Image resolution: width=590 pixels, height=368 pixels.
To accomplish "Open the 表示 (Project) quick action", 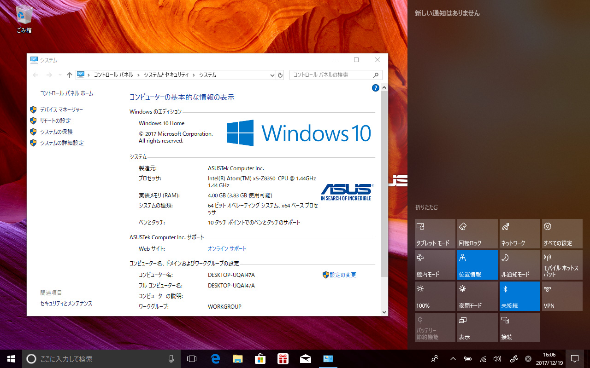I will tap(477, 327).
